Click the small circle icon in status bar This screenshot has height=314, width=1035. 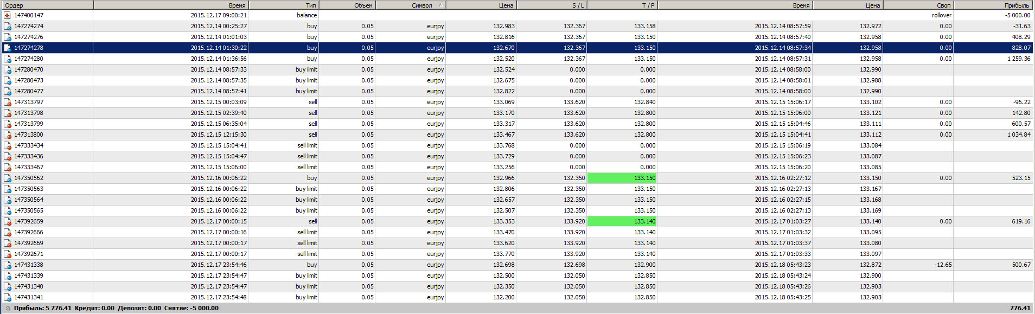point(8,308)
